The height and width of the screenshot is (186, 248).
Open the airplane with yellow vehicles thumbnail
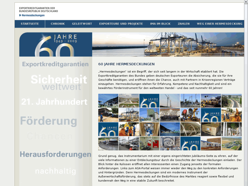(211, 101)
